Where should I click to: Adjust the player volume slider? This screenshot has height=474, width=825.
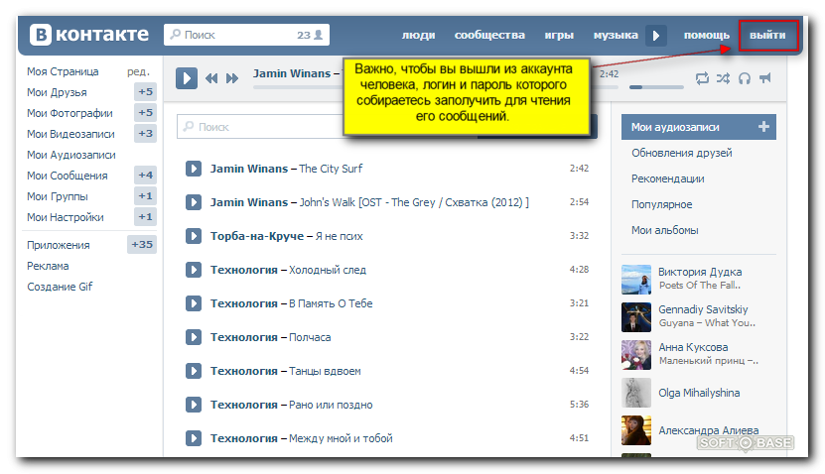(x=655, y=87)
